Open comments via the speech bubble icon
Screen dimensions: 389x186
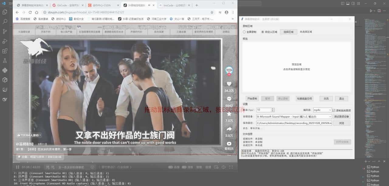pos(229,99)
